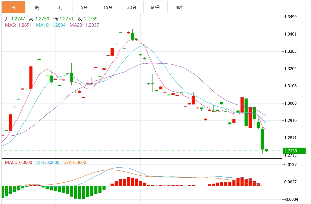Click the 收: 1.2739 close price value
Viewport: 311px width, 204px height.
coord(87,19)
